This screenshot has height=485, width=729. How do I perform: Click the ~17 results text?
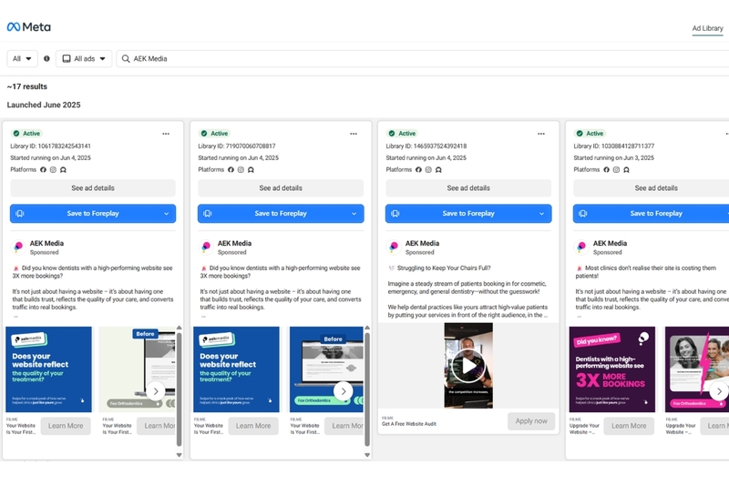(x=27, y=86)
